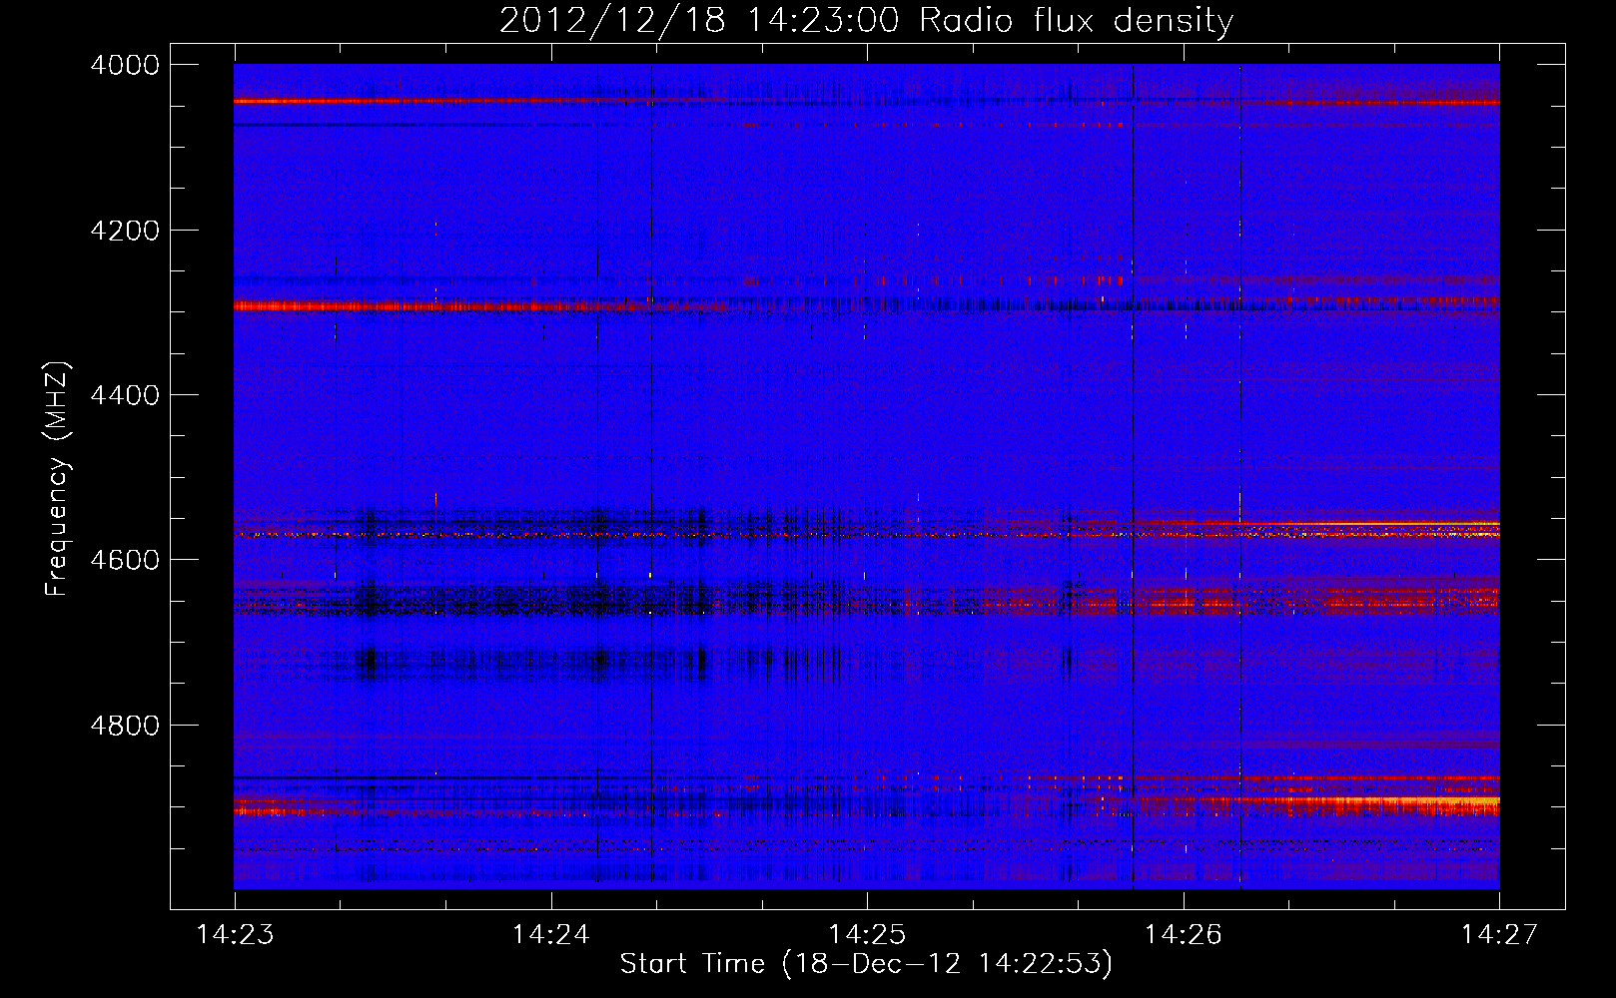Viewport: 1616px width, 998px height.
Task: Click the "Start Time (18-Dec-12 14:22:53)" label
Action: click(866, 964)
